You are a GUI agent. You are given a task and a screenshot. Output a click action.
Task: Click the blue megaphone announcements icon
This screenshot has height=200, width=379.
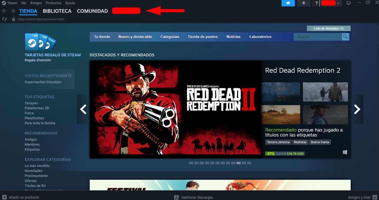(x=288, y=3)
